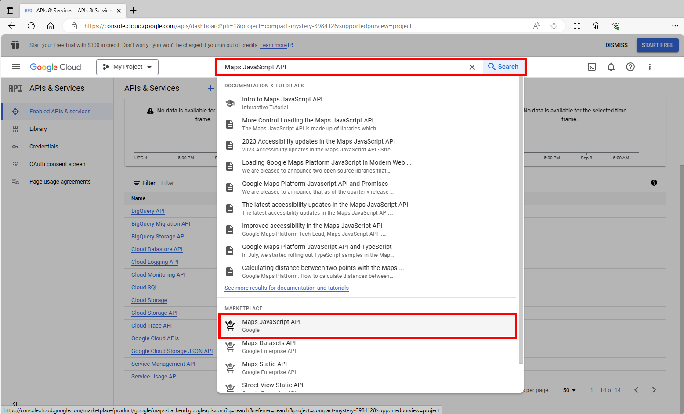Collapse the sidebar with bottom chevron

coord(15,403)
